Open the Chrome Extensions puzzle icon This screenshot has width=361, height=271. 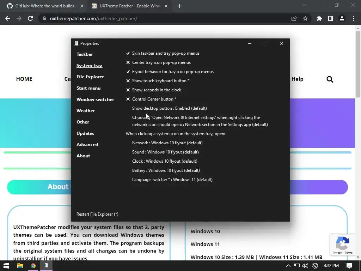[319, 18]
